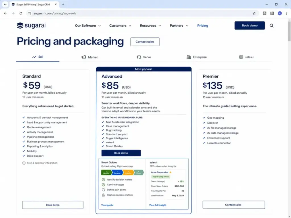Click the orange Proposal stage chevron
This screenshot has height=218, width=291.
pos(128,172)
